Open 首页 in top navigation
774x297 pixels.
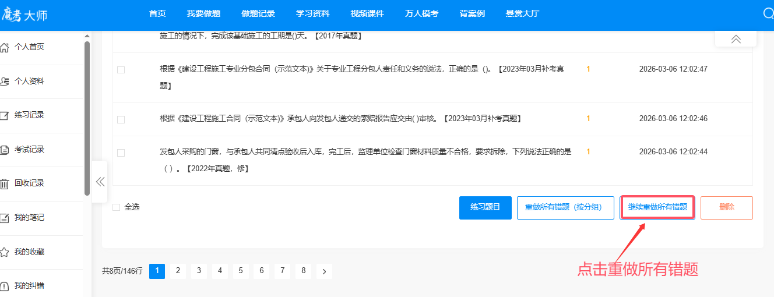157,13
